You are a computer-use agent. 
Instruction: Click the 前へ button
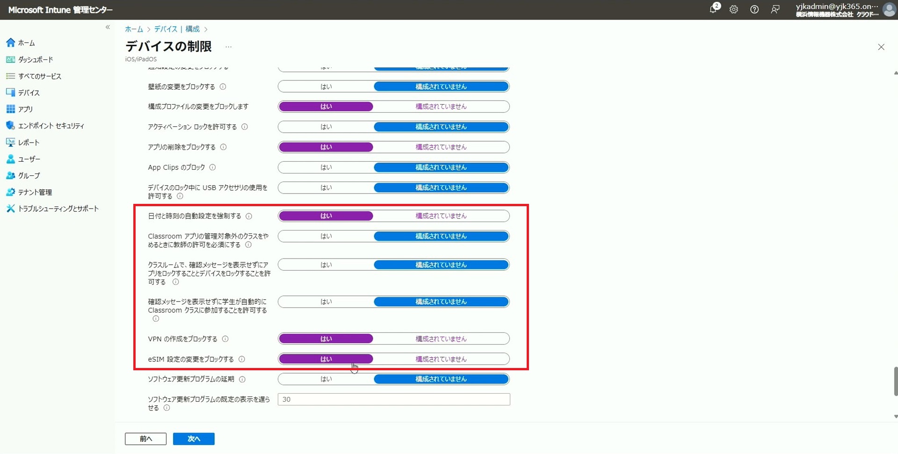pos(145,439)
